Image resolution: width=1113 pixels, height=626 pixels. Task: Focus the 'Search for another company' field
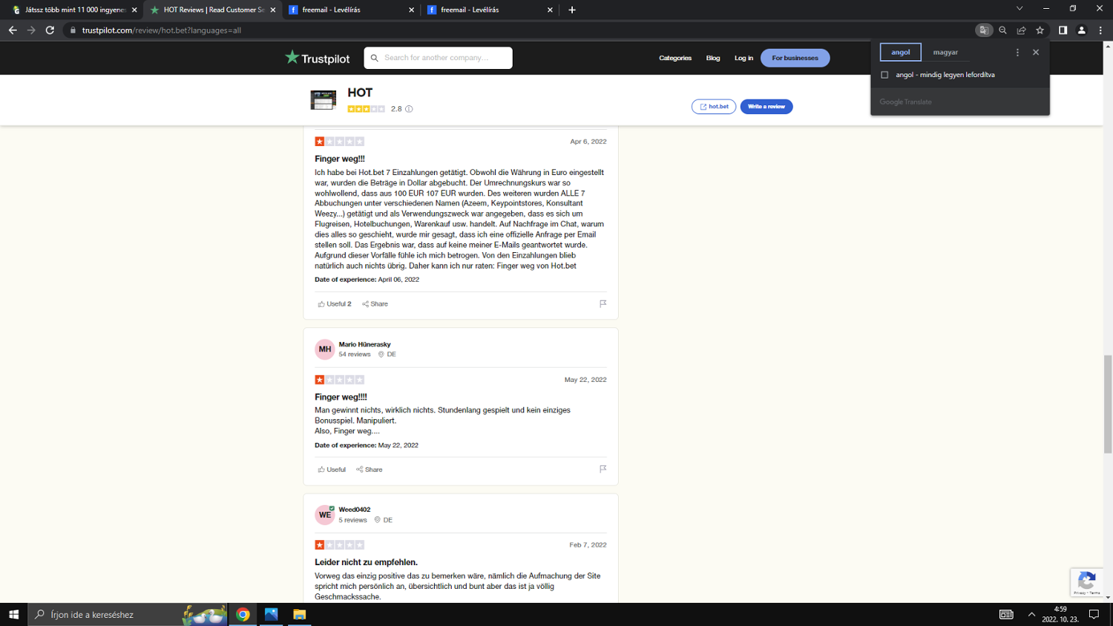(438, 58)
